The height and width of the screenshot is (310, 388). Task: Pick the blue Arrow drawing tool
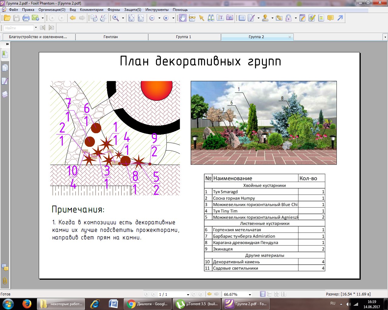pos(340,18)
